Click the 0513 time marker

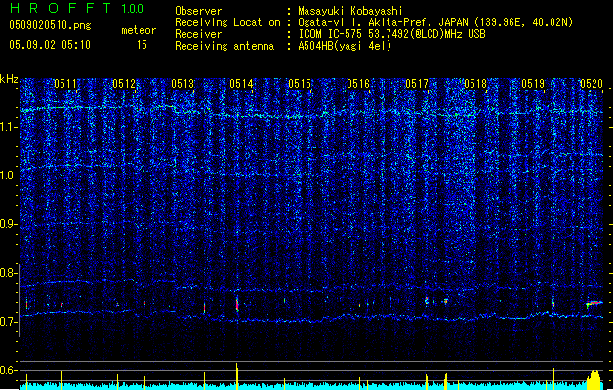point(183,84)
